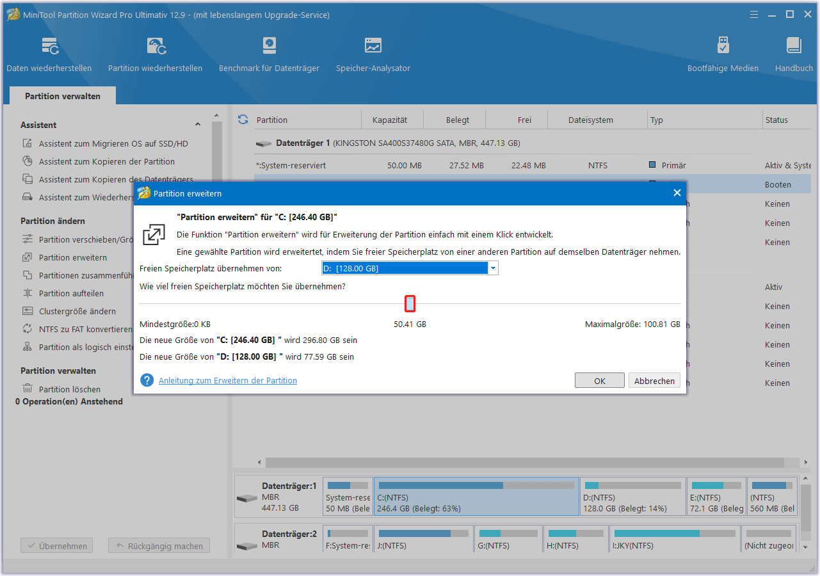Open Daten wiederherstellen tool
The height and width of the screenshot is (576, 820).
(x=49, y=54)
